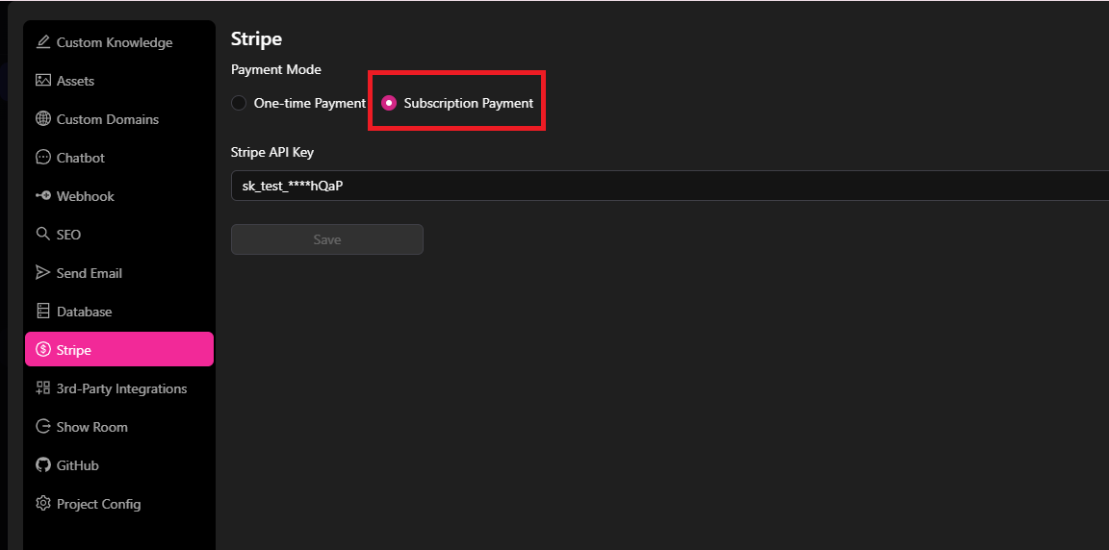The height and width of the screenshot is (550, 1109).
Task: Click the pencil icon beside Custom Knowledge
Action: pyautogui.click(x=42, y=42)
